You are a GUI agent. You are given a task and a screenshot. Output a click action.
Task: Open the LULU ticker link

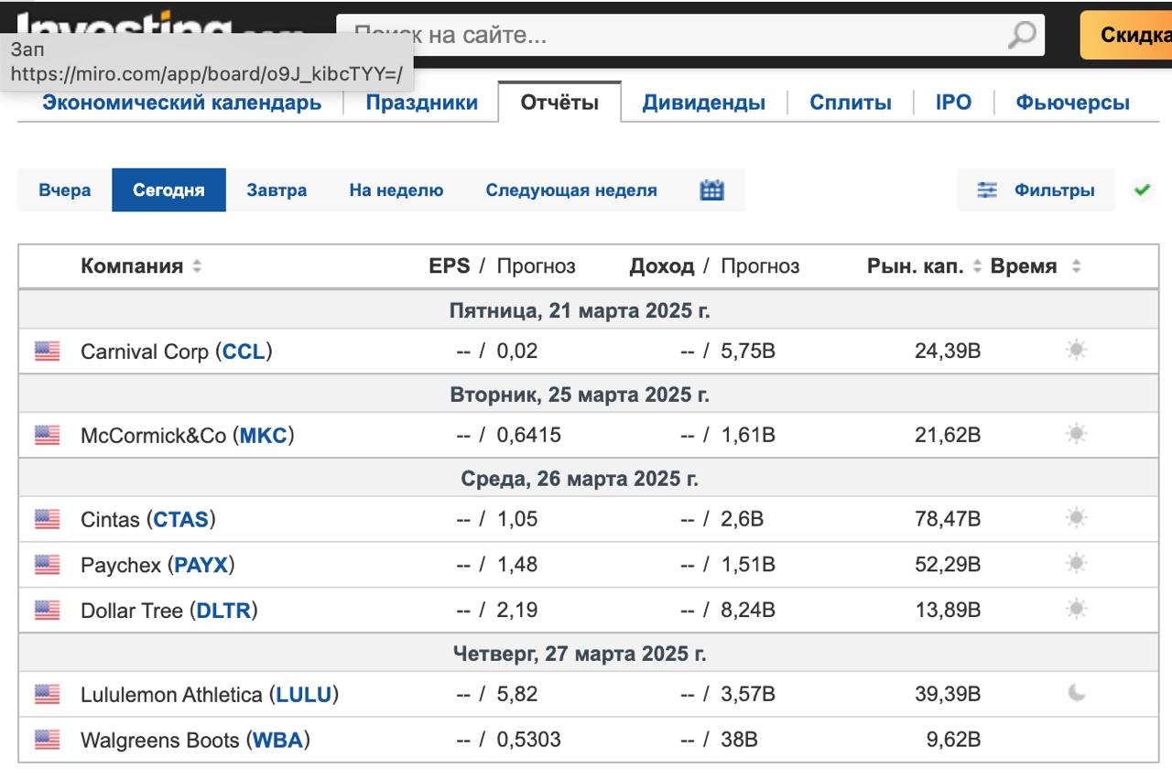[304, 695]
